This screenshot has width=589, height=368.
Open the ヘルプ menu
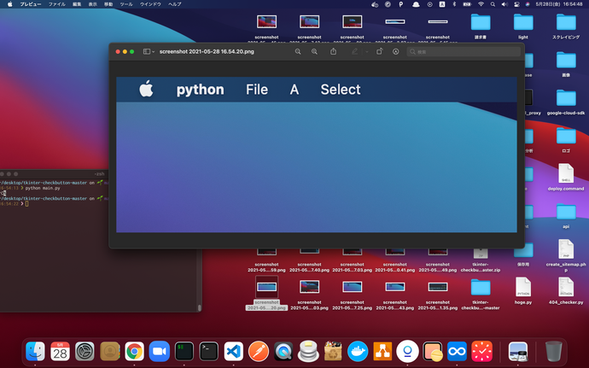pos(175,4)
